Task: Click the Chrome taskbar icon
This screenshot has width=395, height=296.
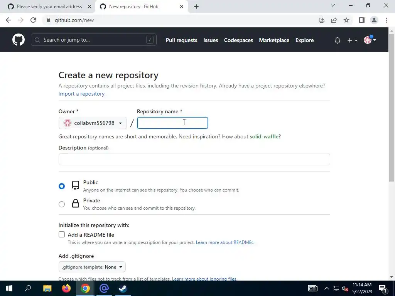Action: click(x=85, y=288)
